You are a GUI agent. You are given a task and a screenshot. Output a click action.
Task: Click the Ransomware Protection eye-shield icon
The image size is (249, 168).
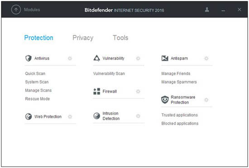tap(165, 100)
